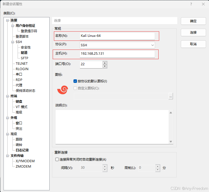Select 跟踪 in the tree
The image size is (209, 192).
[x=19, y=139]
